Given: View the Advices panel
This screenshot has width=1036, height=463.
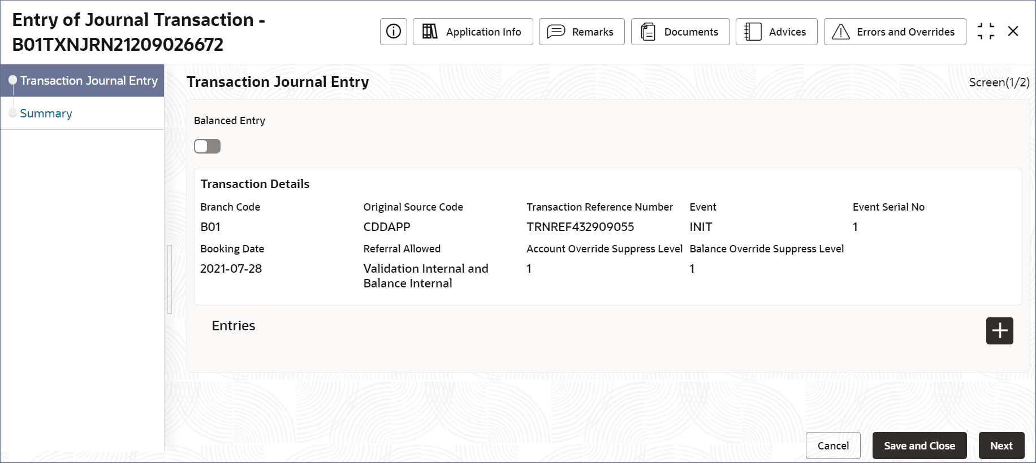Looking at the screenshot, I should pyautogui.click(x=776, y=32).
